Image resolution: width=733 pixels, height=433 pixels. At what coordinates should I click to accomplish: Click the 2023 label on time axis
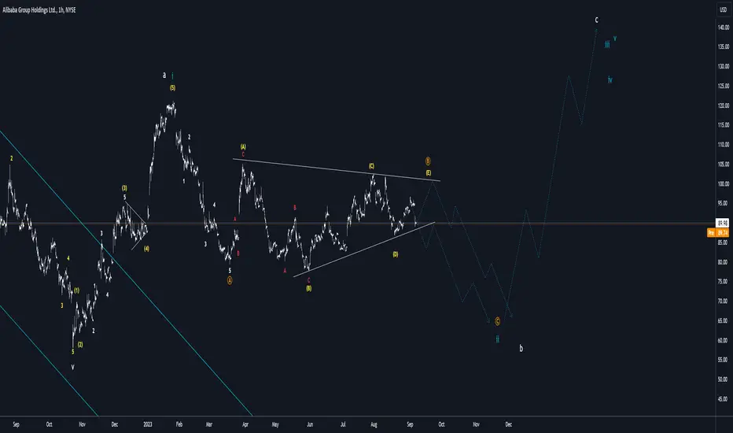pyautogui.click(x=148, y=424)
